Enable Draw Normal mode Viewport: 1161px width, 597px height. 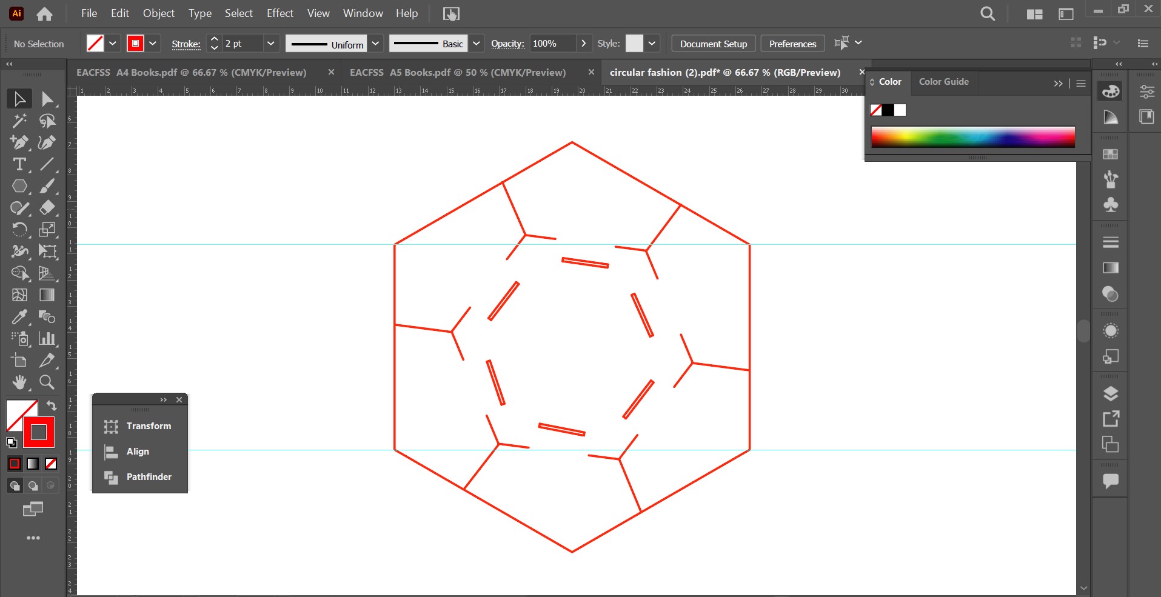tap(15, 485)
